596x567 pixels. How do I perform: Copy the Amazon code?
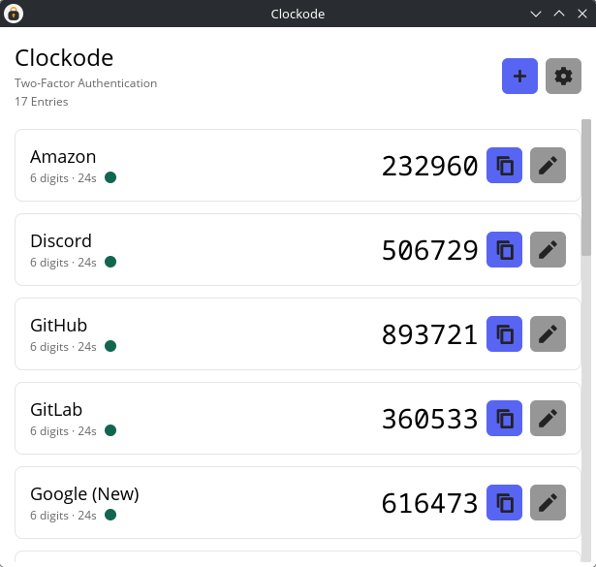[x=504, y=166]
